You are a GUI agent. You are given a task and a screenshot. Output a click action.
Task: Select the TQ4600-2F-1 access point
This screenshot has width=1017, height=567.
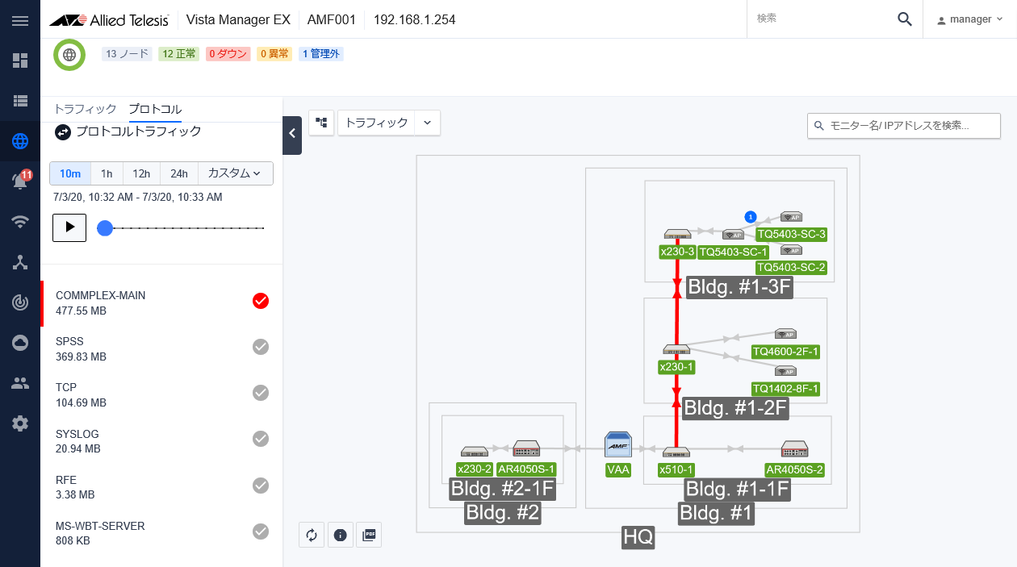[x=785, y=334]
